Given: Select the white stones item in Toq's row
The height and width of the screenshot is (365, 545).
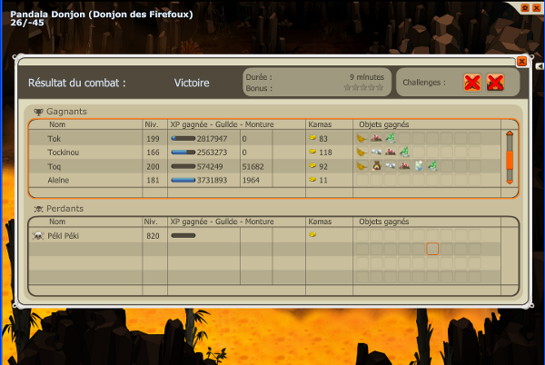Looking at the screenshot, I should 391,166.
